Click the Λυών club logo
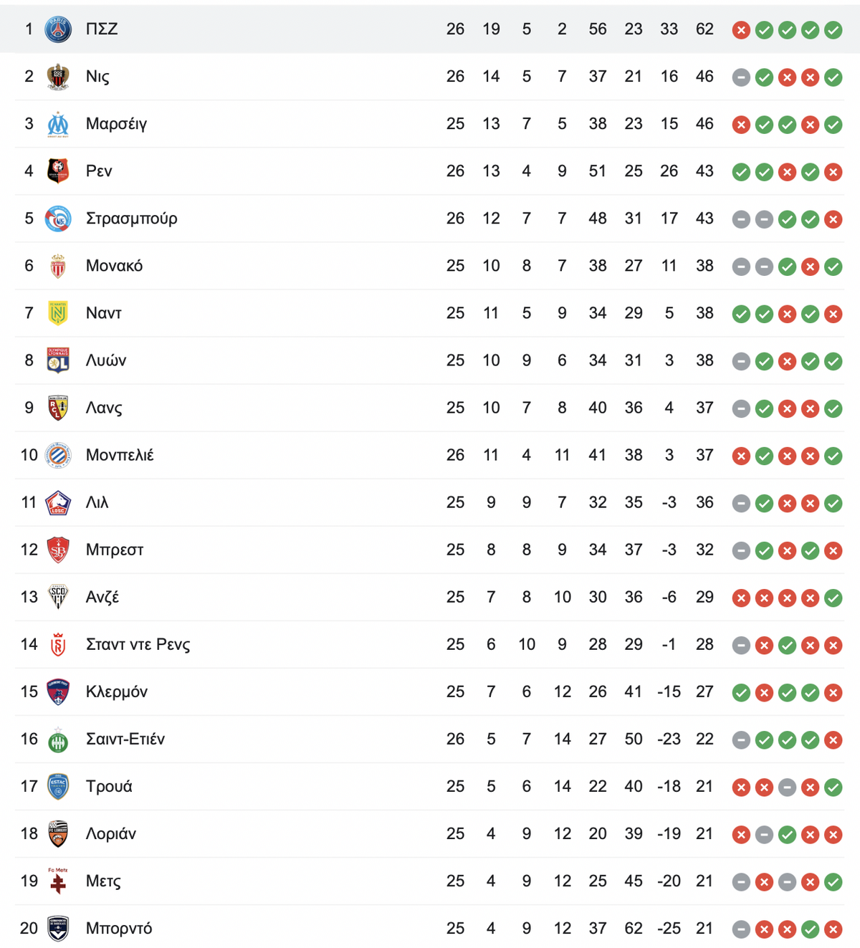The width and height of the screenshot is (860, 948). click(58, 360)
